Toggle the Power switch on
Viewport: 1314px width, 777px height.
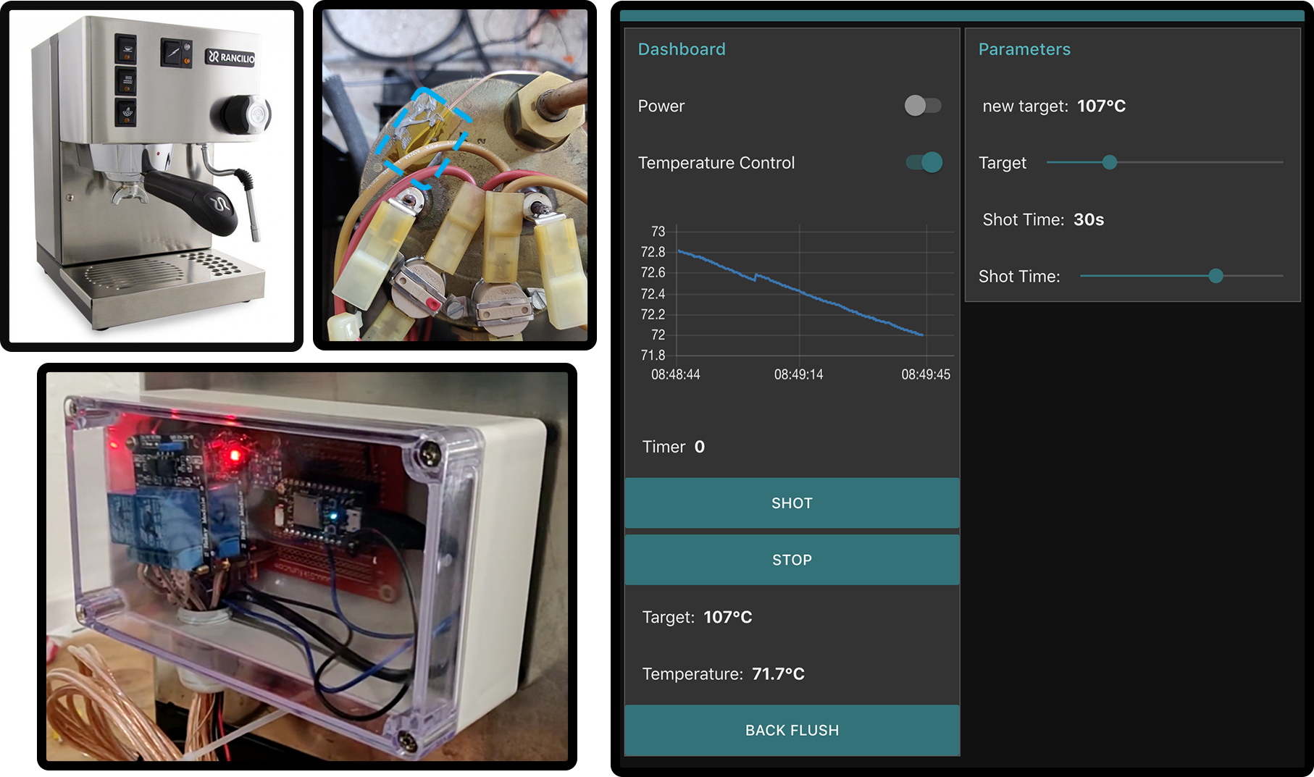923,106
